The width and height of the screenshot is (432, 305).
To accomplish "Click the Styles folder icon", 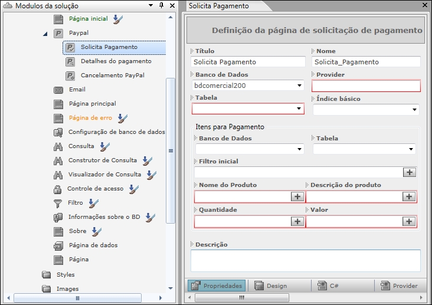I will click(47, 275).
